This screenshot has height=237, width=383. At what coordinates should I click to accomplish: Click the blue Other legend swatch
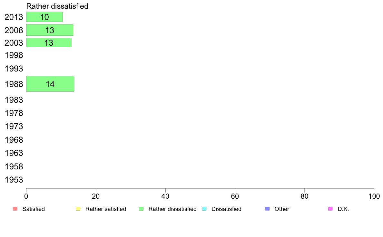pyautogui.click(x=267, y=209)
